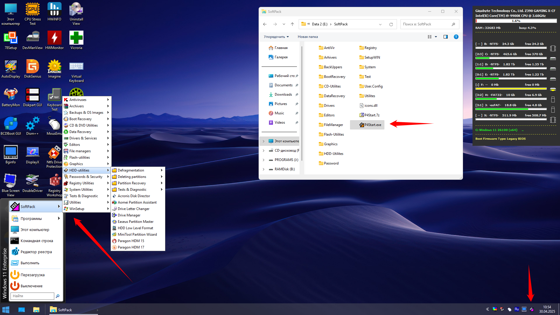Open Редактор реестра from start menu

tap(36, 252)
